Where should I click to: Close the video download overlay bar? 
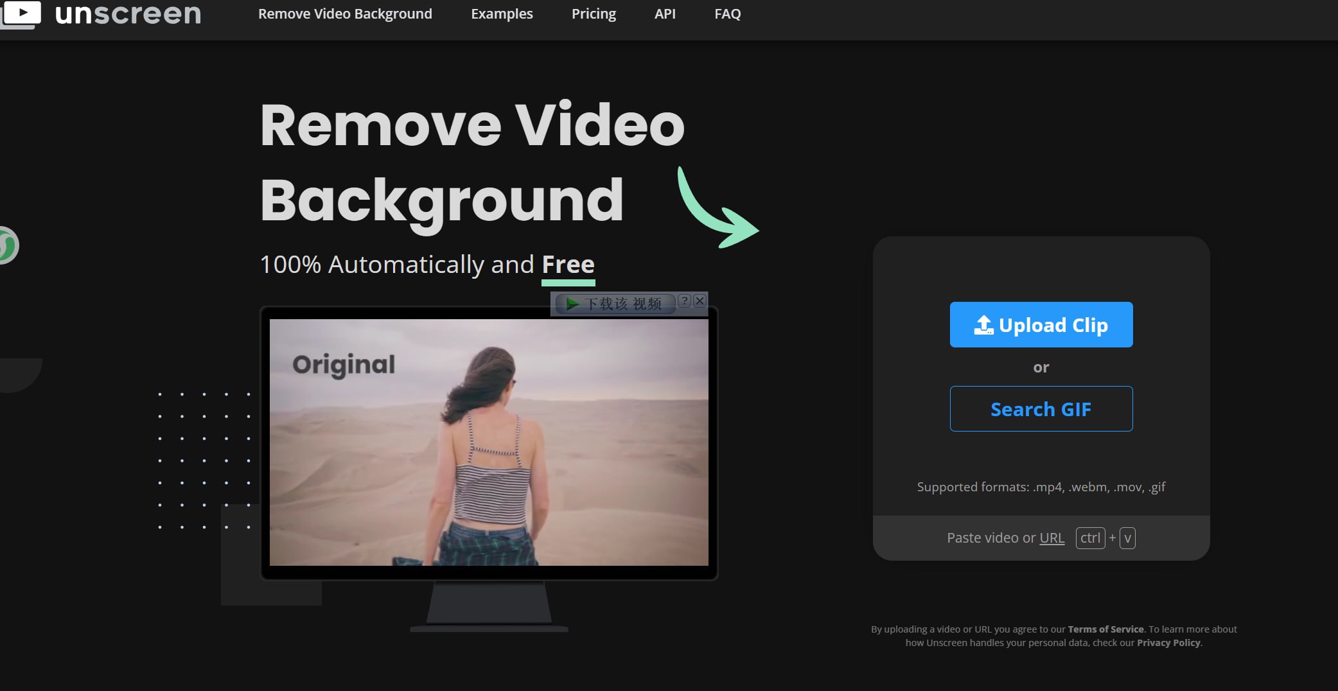tap(700, 301)
